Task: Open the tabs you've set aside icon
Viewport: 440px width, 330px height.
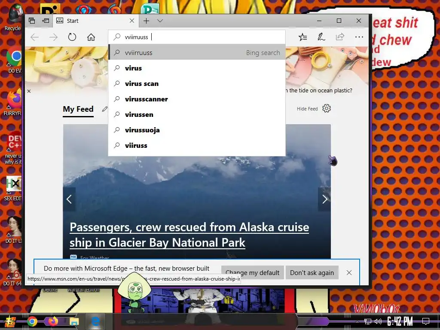Action: tap(32, 21)
